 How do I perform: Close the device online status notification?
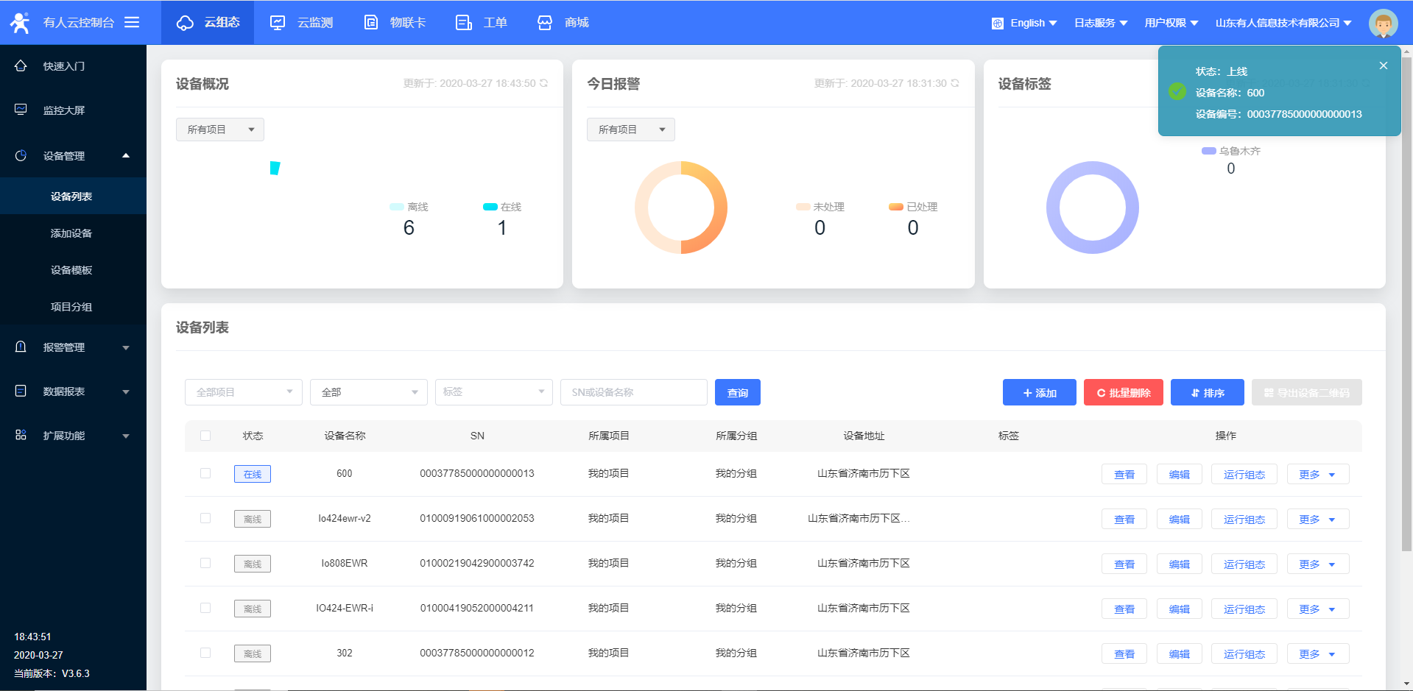pyautogui.click(x=1384, y=65)
